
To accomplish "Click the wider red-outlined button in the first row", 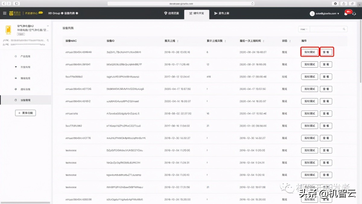I will pyautogui.click(x=310, y=52).
